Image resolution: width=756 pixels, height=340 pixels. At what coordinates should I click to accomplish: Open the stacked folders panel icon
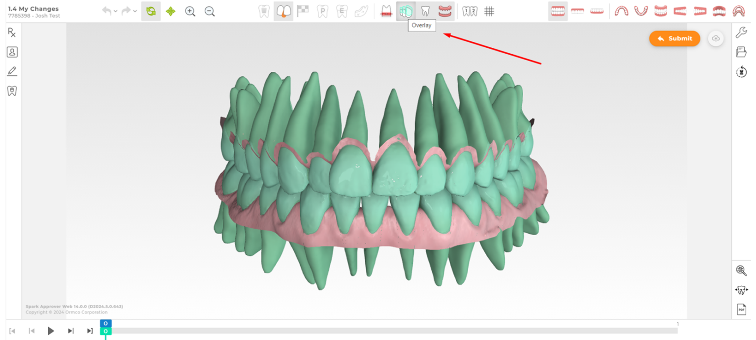(741, 52)
